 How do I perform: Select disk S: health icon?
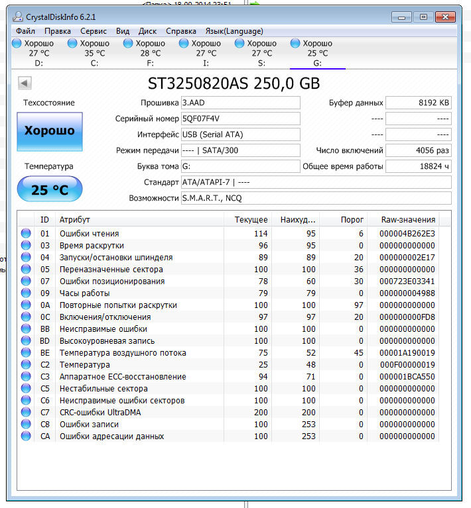239,43
